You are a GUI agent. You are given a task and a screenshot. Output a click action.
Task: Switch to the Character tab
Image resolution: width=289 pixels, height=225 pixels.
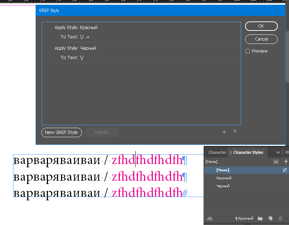point(217,152)
